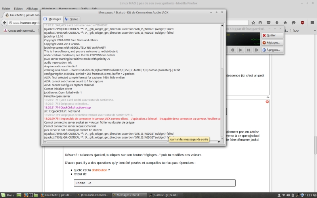Open Réglages in the JACK control window
317x198 pixels.
tap(272, 43)
